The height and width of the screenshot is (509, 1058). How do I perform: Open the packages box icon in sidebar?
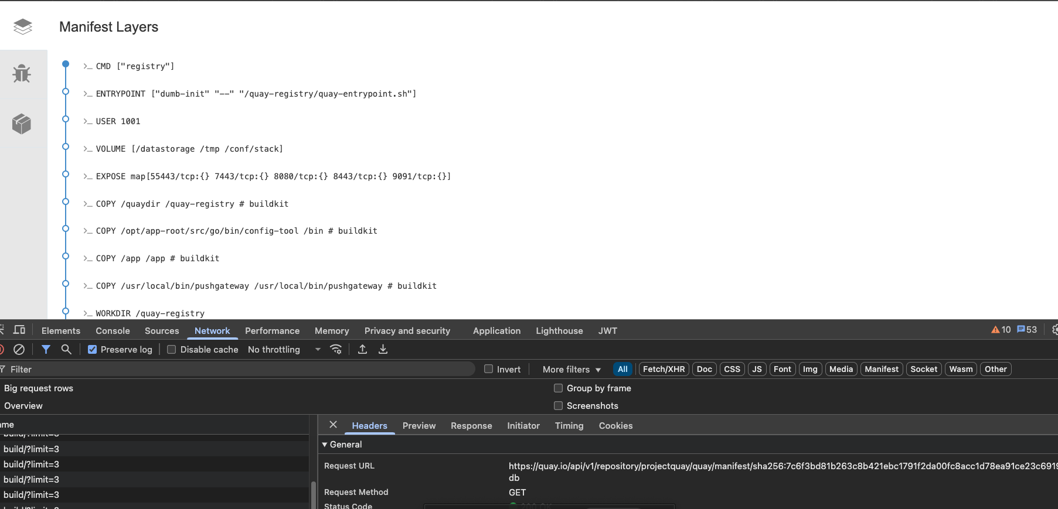(x=22, y=124)
